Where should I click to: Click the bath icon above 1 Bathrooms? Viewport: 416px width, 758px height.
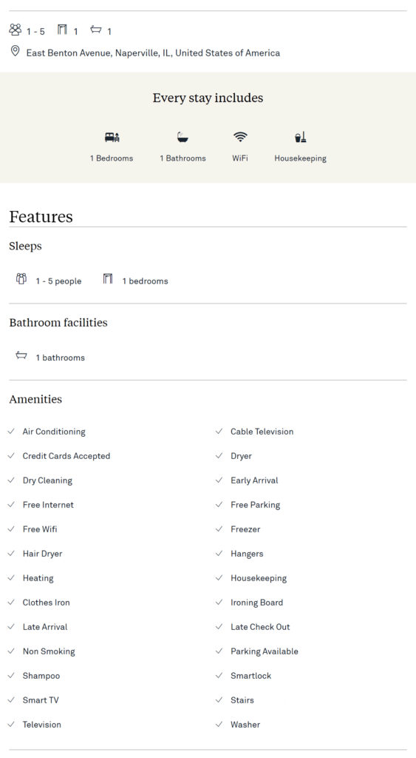click(x=183, y=138)
